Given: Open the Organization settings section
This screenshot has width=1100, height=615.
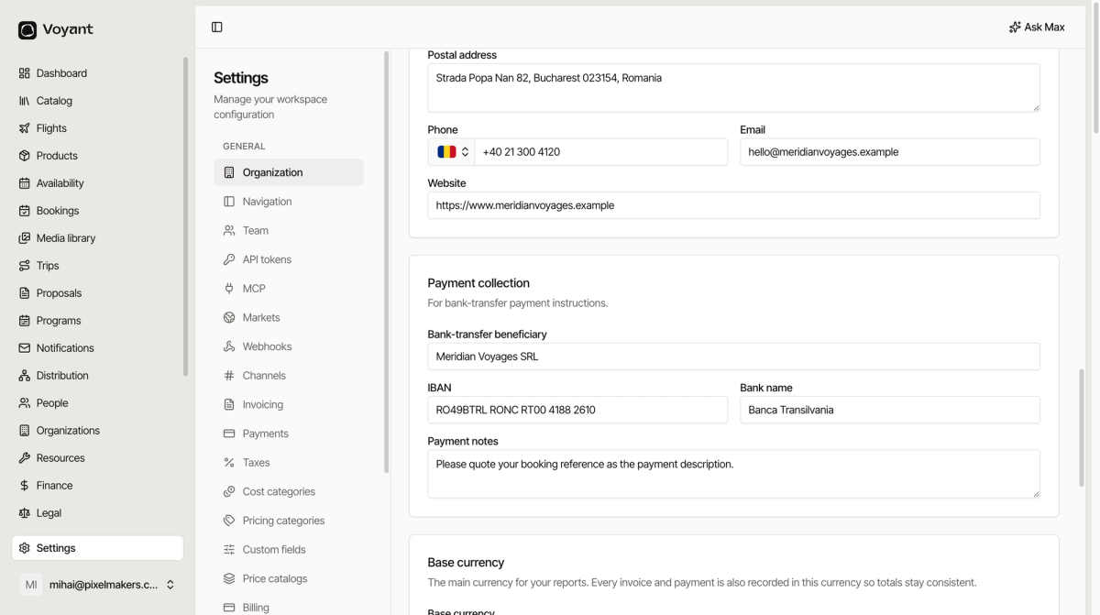Looking at the screenshot, I should tap(289, 172).
